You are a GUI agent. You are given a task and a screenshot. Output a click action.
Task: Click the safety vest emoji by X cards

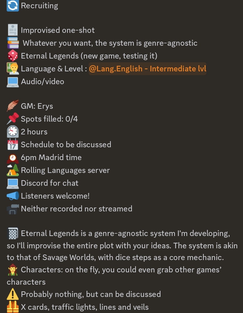pyautogui.click(x=13, y=307)
